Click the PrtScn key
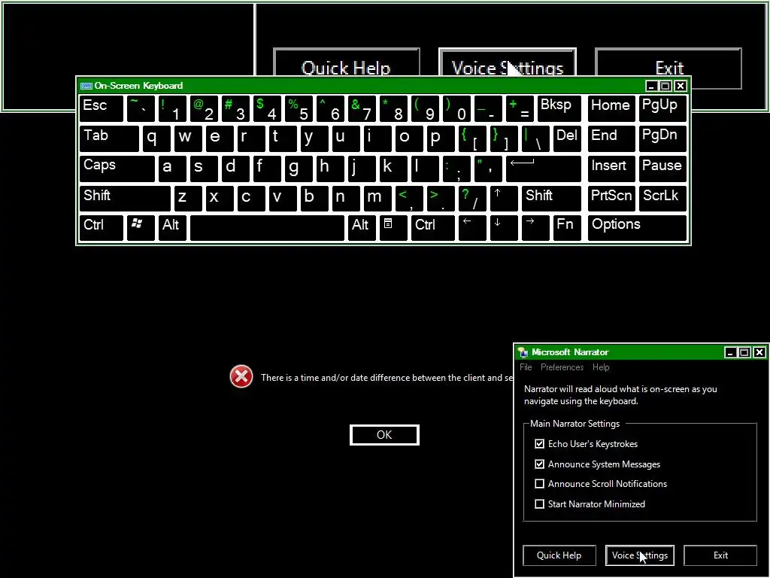770x578 pixels. [x=611, y=199]
